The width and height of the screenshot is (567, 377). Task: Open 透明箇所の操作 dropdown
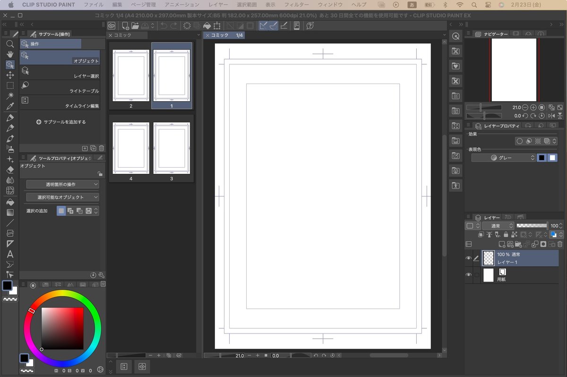coord(62,184)
